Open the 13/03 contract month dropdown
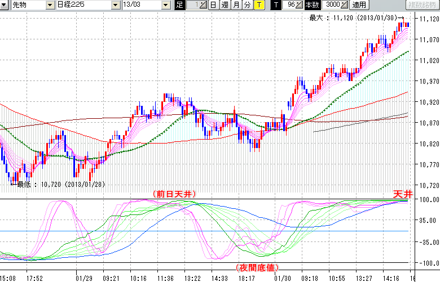 (x=165, y=5)
